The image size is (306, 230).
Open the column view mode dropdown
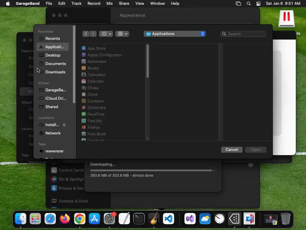106,34
